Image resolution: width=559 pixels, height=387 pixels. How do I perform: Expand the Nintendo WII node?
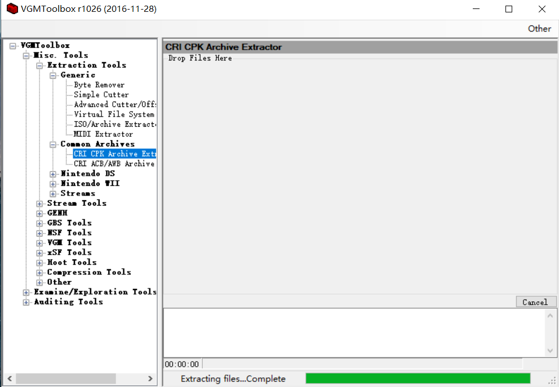point(53,184)
